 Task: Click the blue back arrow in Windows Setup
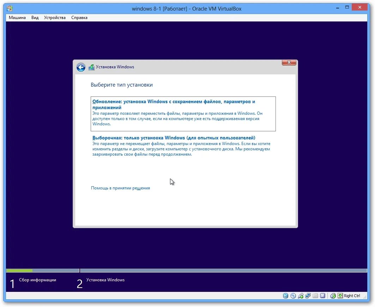point(81,67)
